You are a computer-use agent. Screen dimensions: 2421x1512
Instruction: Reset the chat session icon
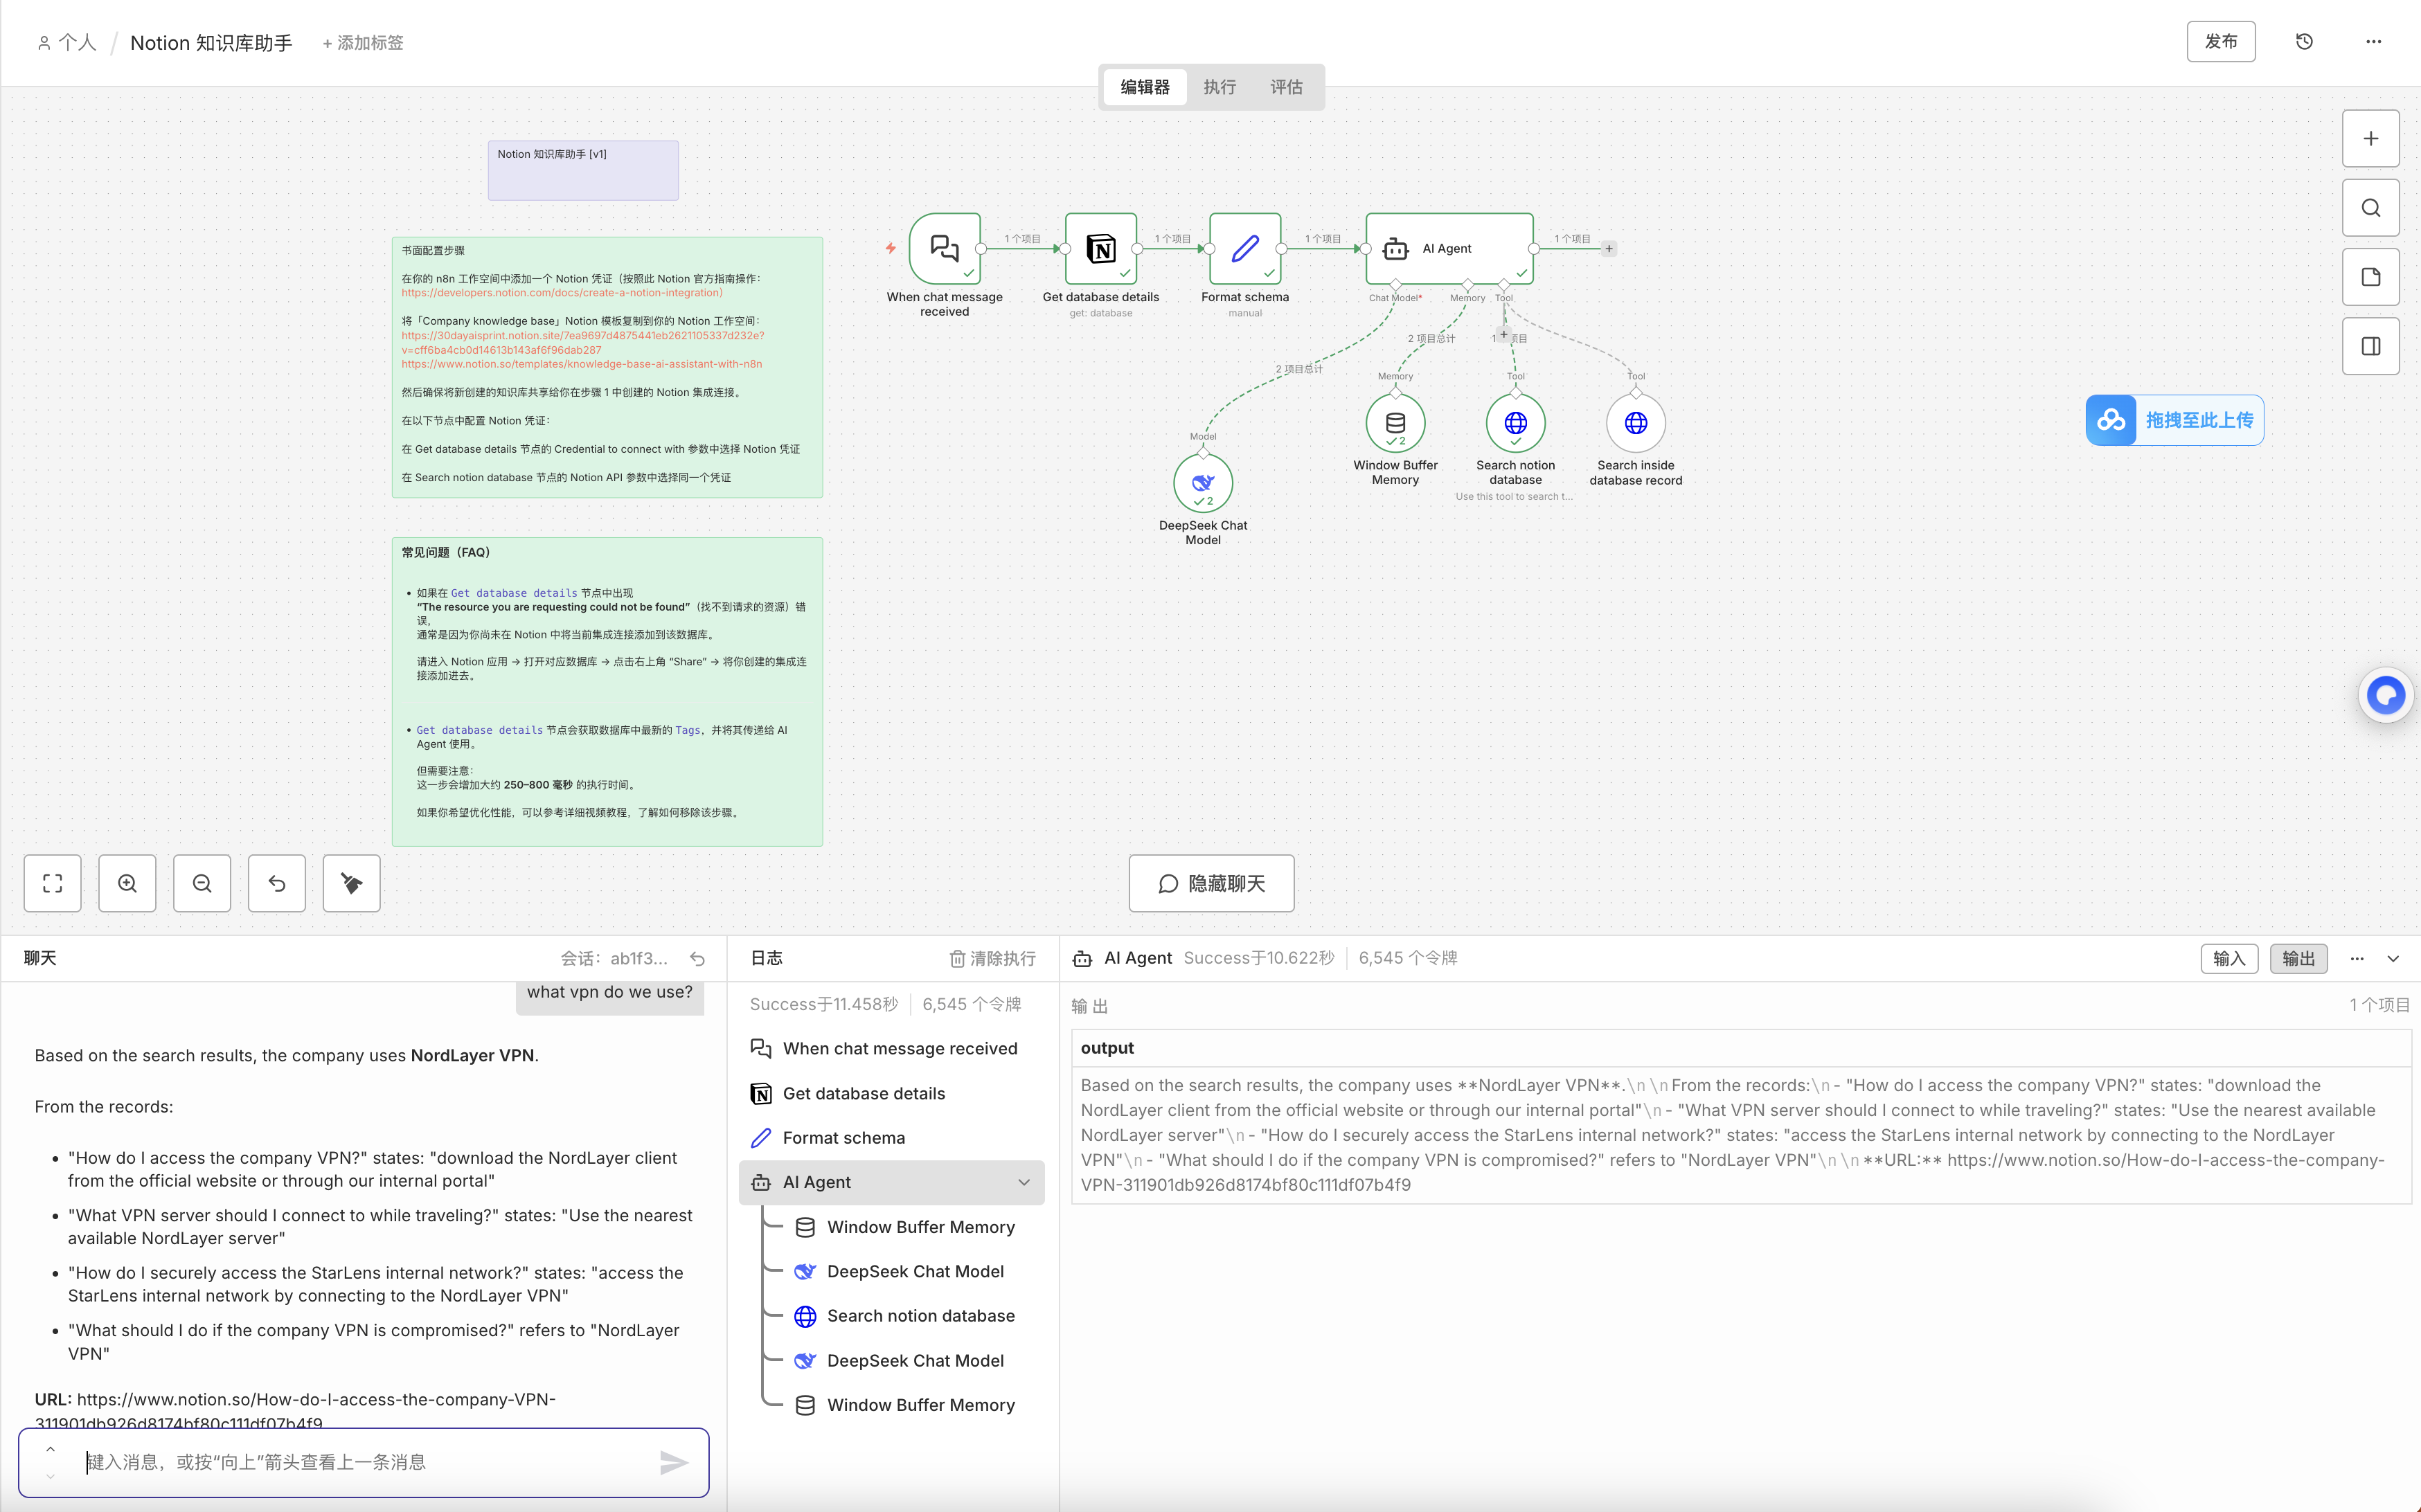[x=698, y=959]
